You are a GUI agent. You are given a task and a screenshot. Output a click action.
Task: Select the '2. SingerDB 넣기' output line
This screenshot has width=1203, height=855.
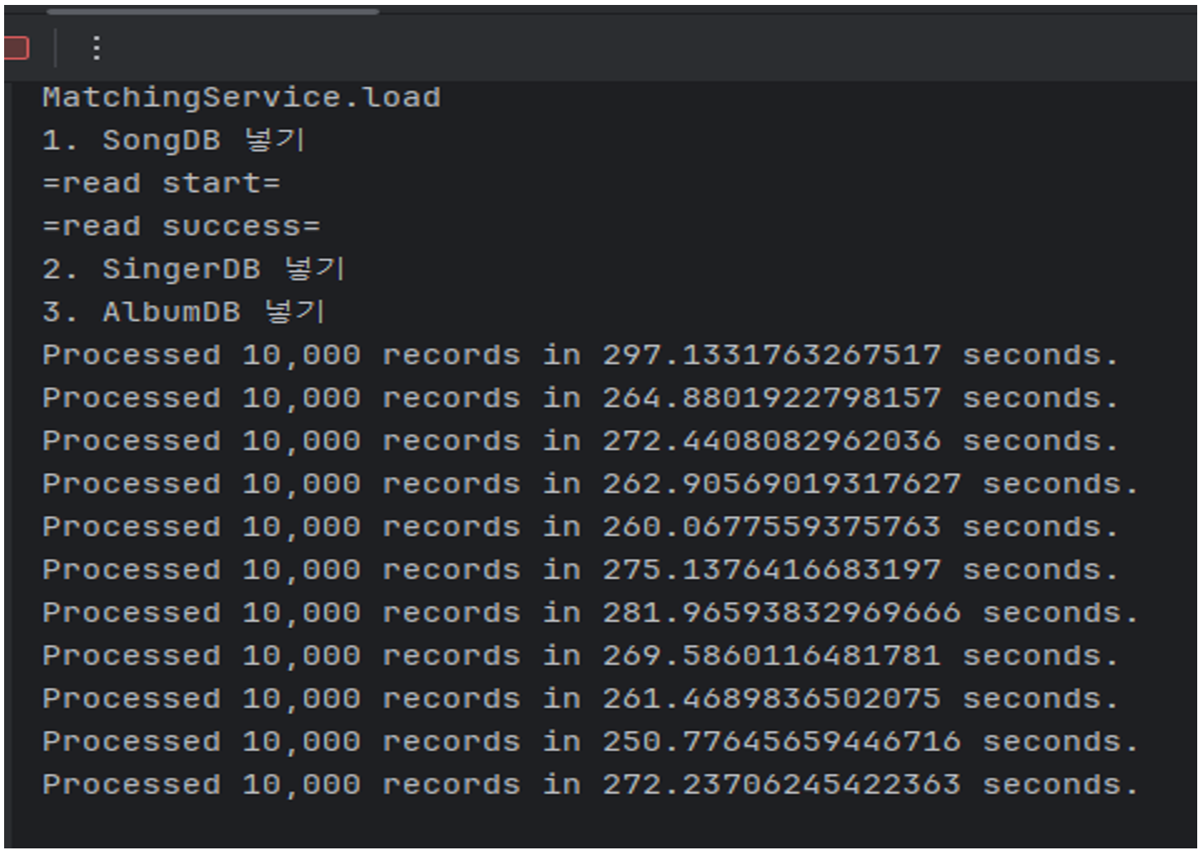point(194,270)
